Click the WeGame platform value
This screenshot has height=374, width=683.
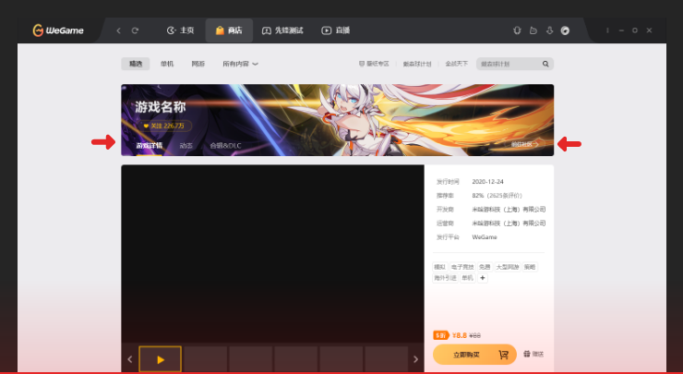click(x=485, y=237)
